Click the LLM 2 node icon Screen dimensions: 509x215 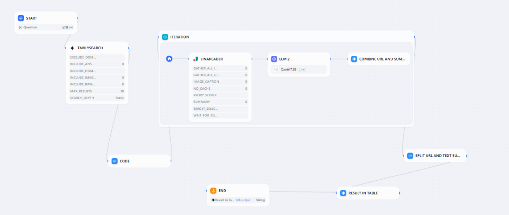[x=274, y=59]
